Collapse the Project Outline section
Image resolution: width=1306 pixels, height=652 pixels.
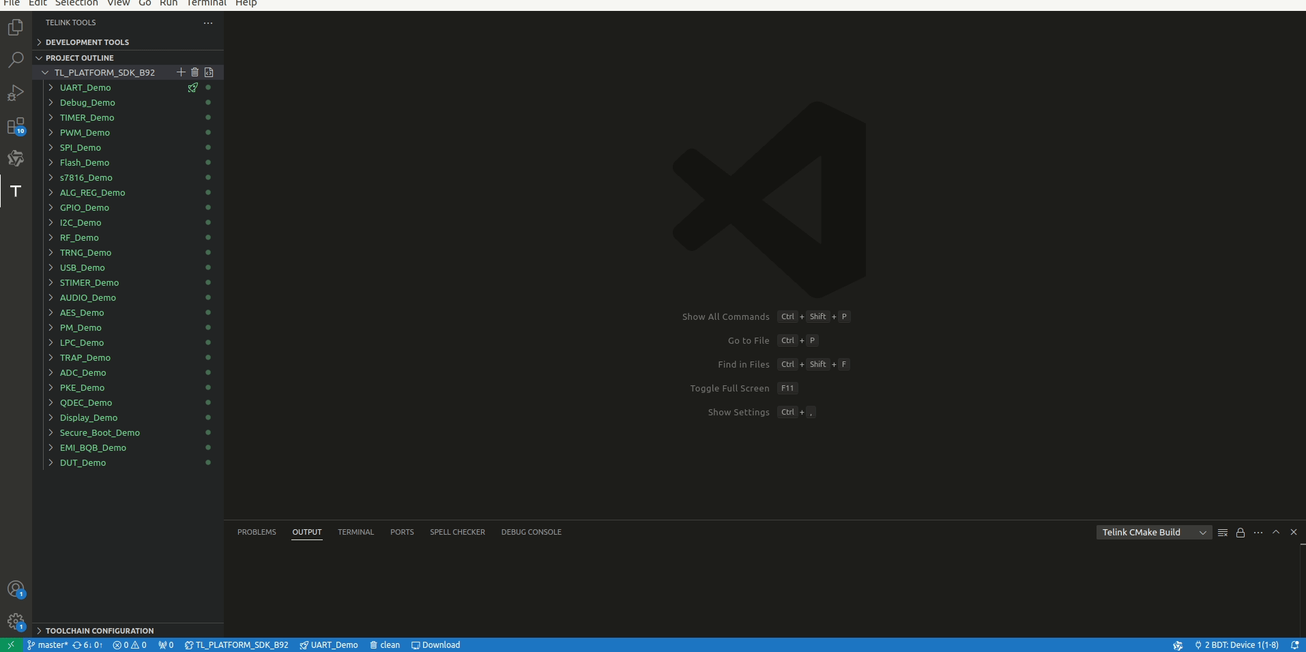tap(128, 58)
